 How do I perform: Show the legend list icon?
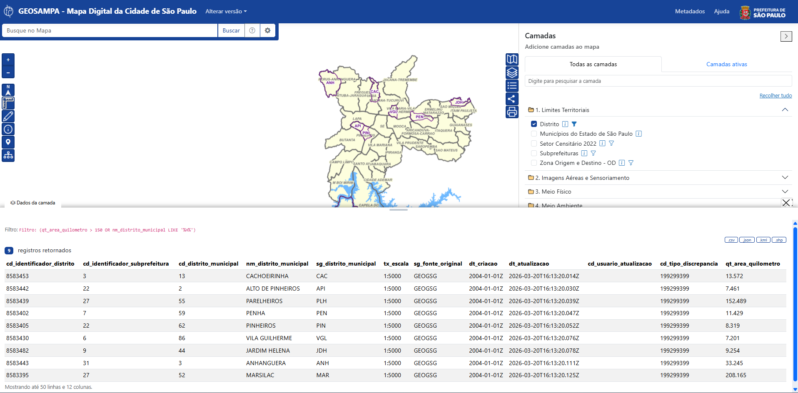(x=512, y=86)
